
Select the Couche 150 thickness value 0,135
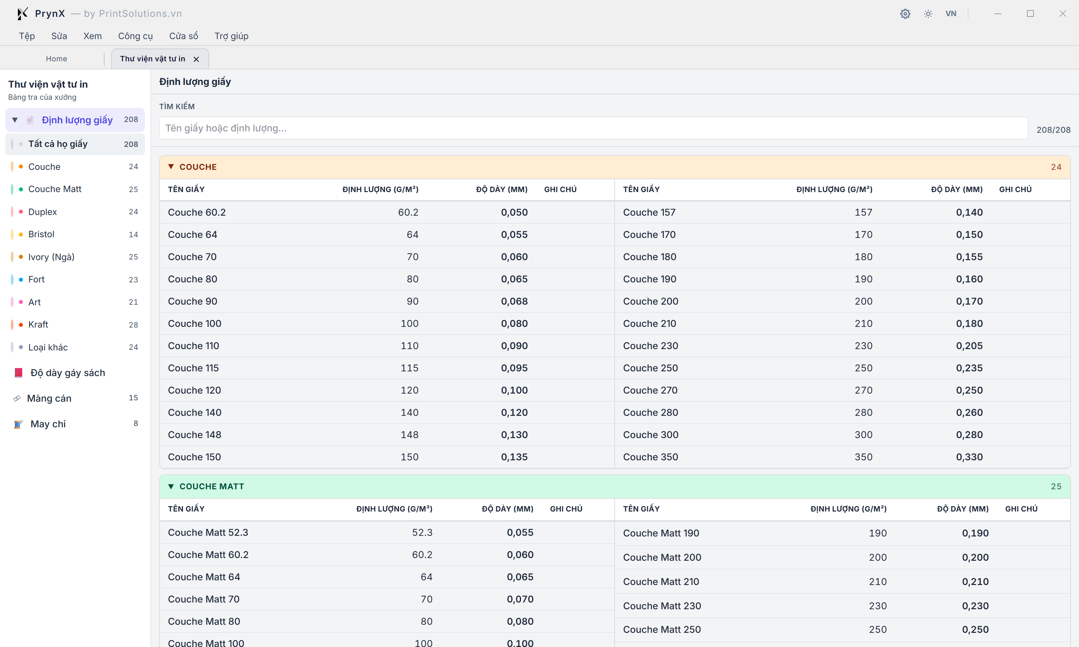(514, 457)
